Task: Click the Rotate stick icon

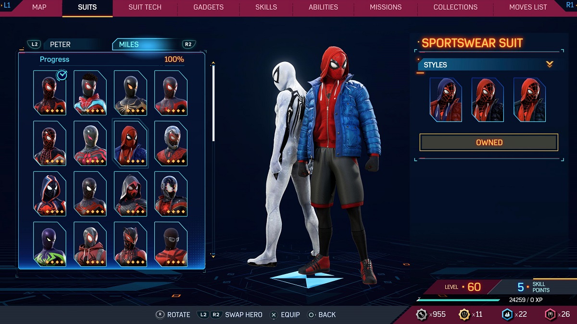Action: click(x=160, y=315)
